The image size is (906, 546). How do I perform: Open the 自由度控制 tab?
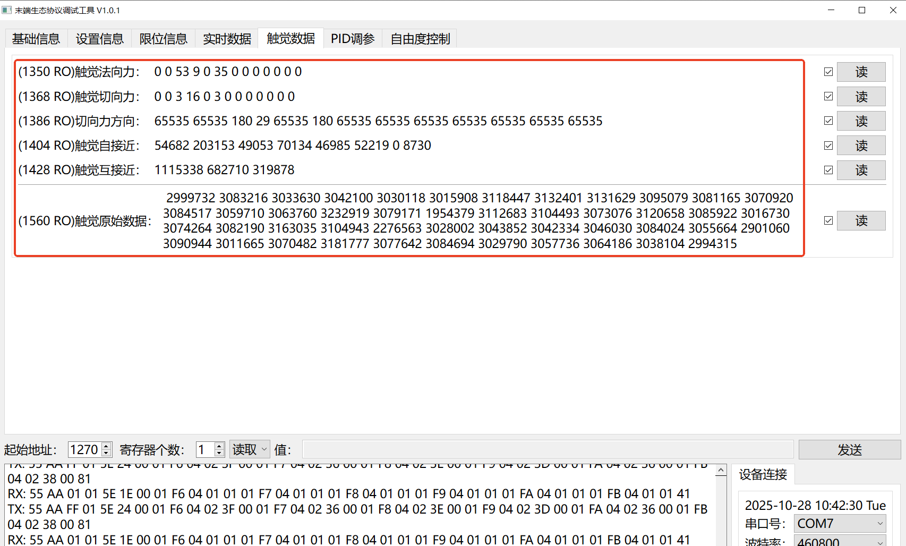point(419,38)
